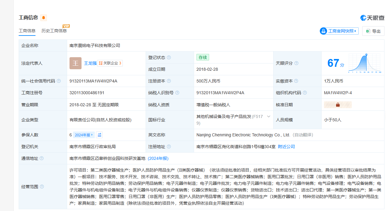This screenshot has width=386, height=211.
Task: Switch to 历史工商信息 tab
Action: click(54, 31)
